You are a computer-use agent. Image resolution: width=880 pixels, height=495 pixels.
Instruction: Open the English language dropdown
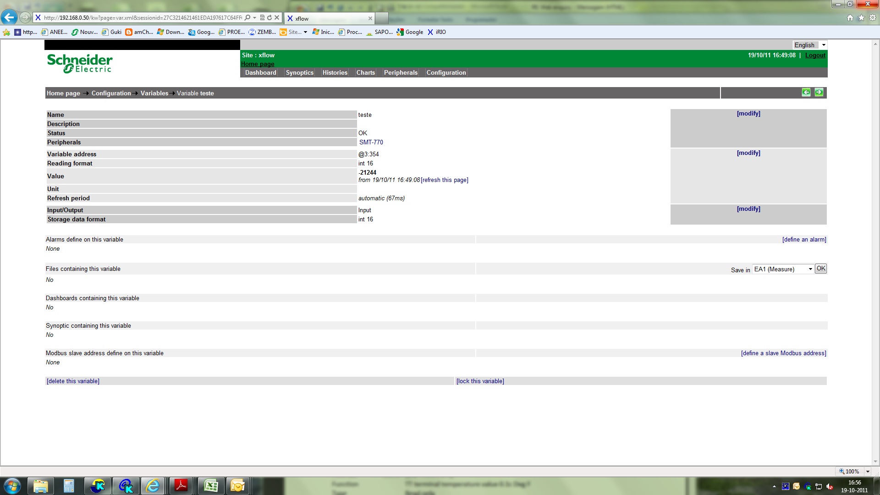pos(810,45)
